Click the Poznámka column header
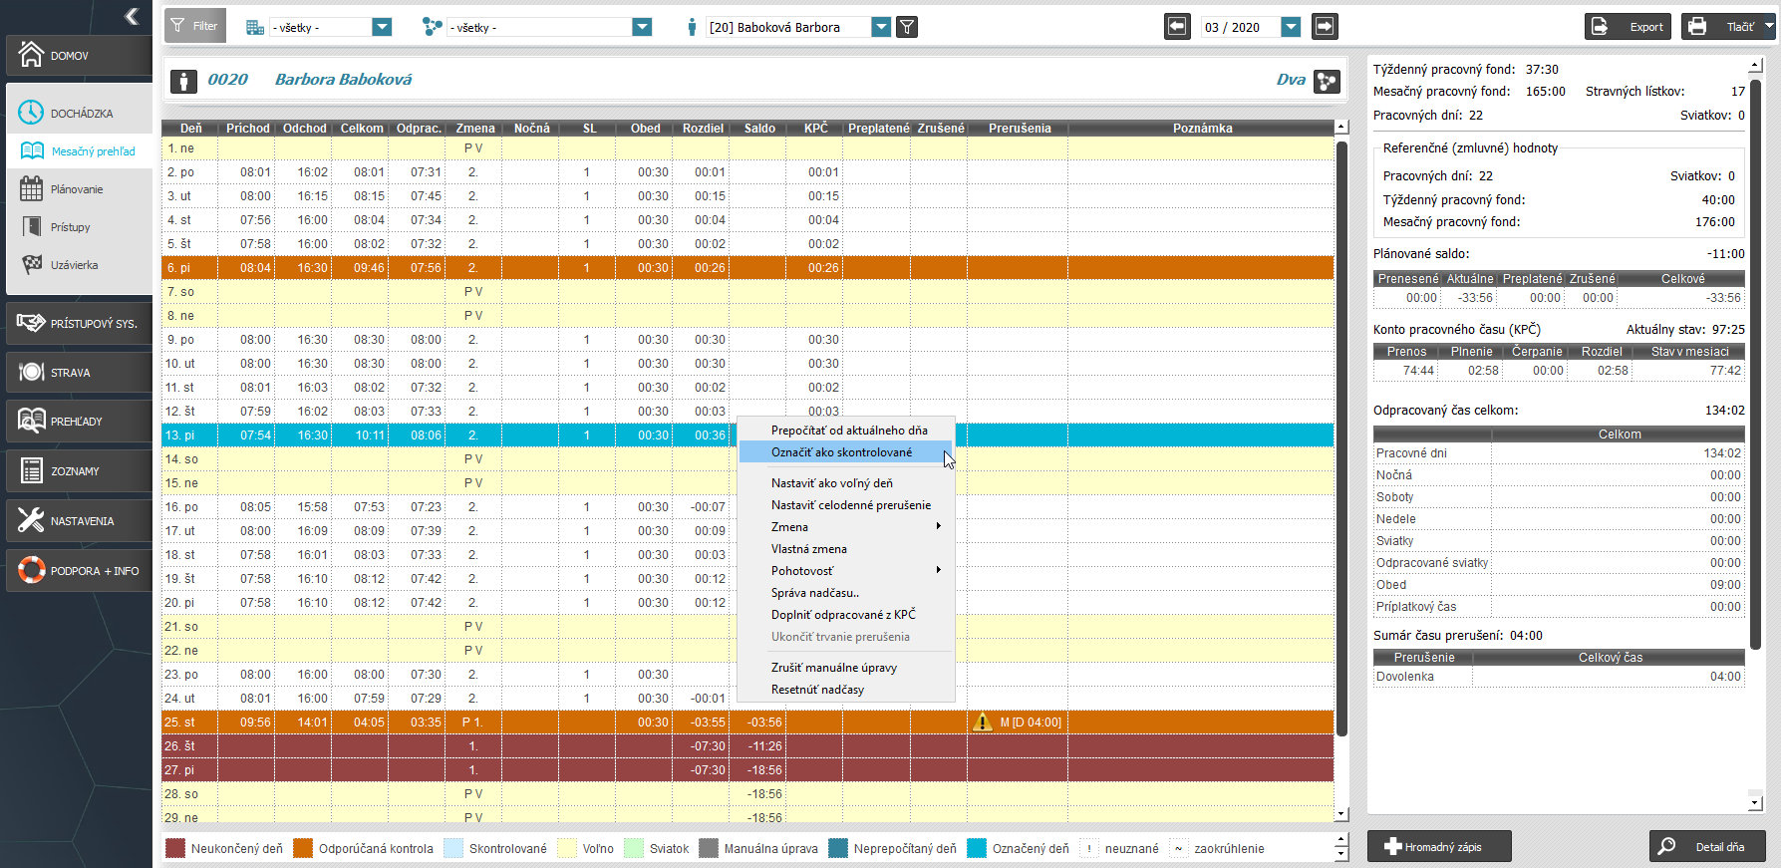This screenshot has height=868, width=1781. [x=1202, y=128]
